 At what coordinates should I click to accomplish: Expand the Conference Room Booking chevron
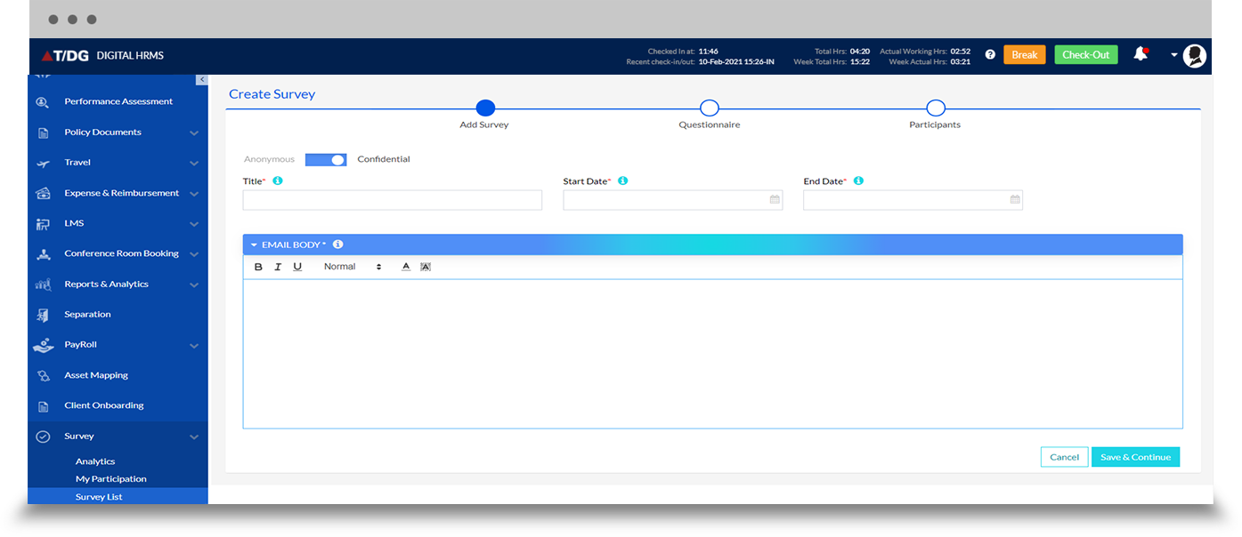pyautogui.click(x=194, y=254)
